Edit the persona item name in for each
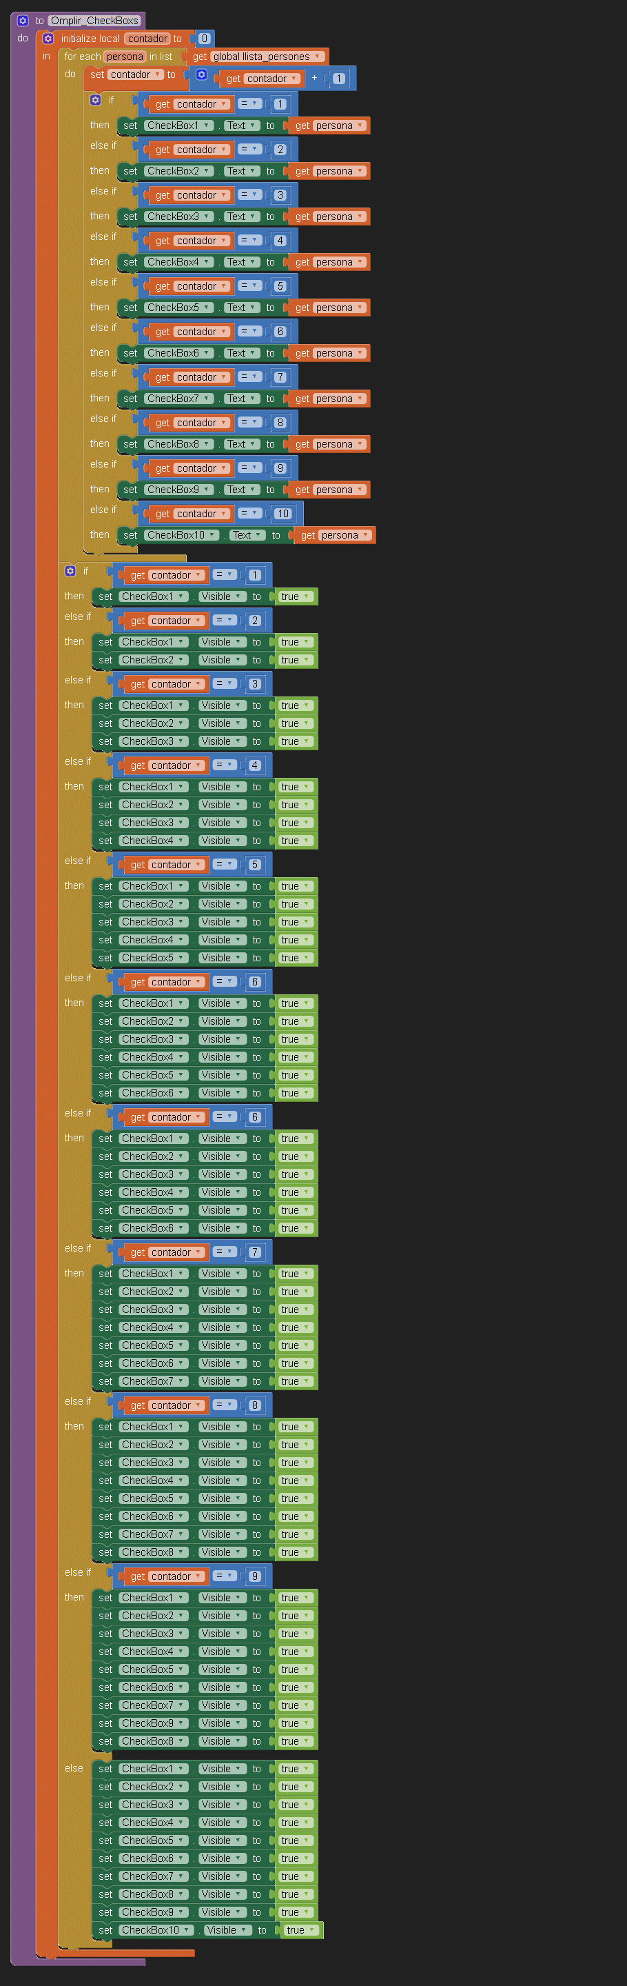The width and height of the screenshot is (627, 1986). [125, 57]
